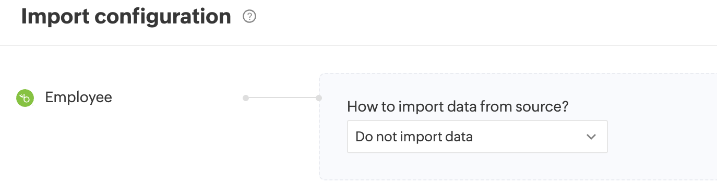Click the help question mark icon

click(250, 17)
